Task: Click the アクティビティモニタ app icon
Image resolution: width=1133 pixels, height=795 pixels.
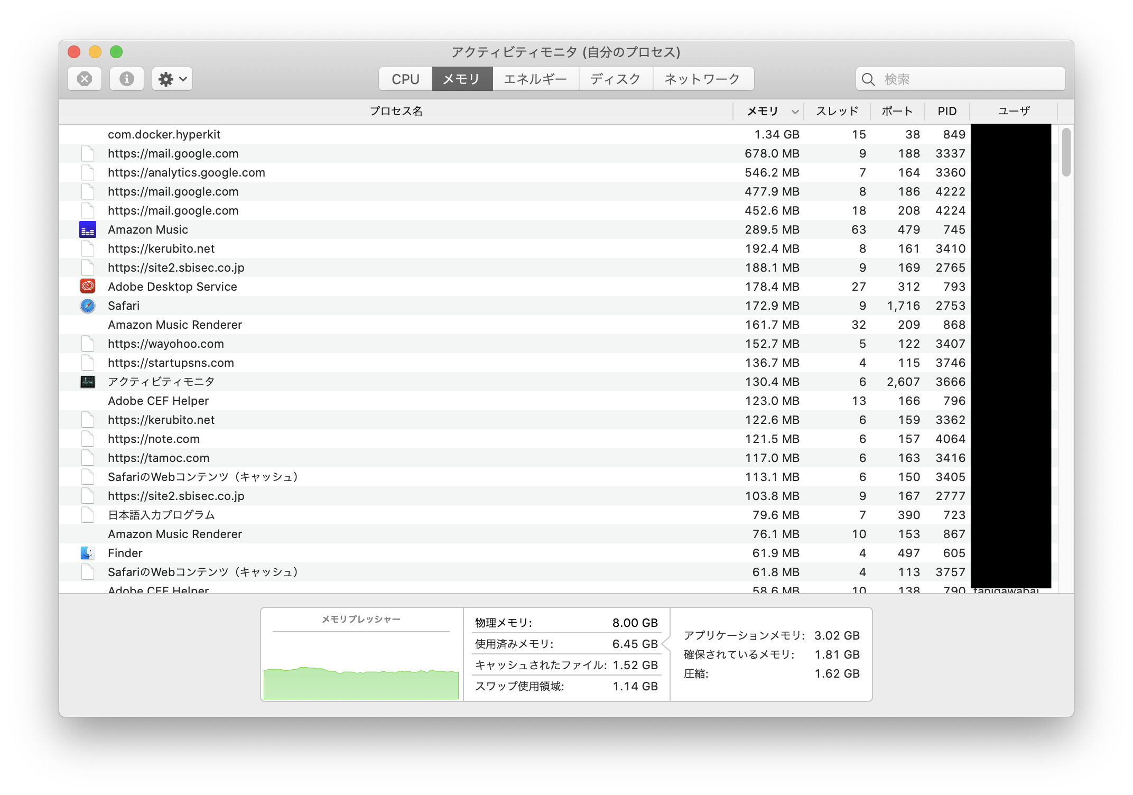Action: pos(88,382)
